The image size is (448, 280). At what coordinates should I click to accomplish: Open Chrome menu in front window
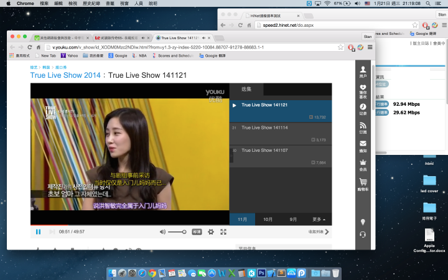[x=370, y=47]
